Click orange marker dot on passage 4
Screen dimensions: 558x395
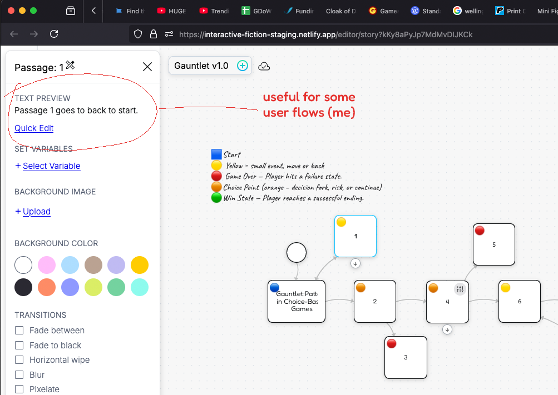click(x=433, y=288)
